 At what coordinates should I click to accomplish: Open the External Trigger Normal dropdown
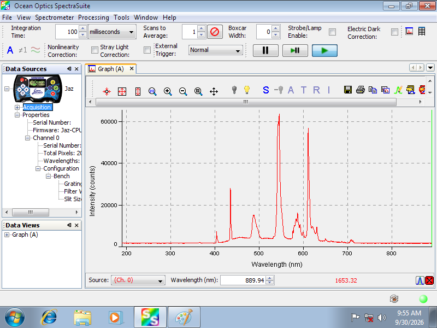click(215, 50)
